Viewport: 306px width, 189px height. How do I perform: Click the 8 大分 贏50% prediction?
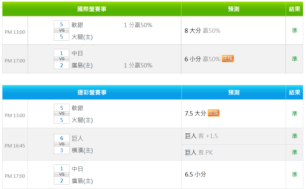pos(202,31)
